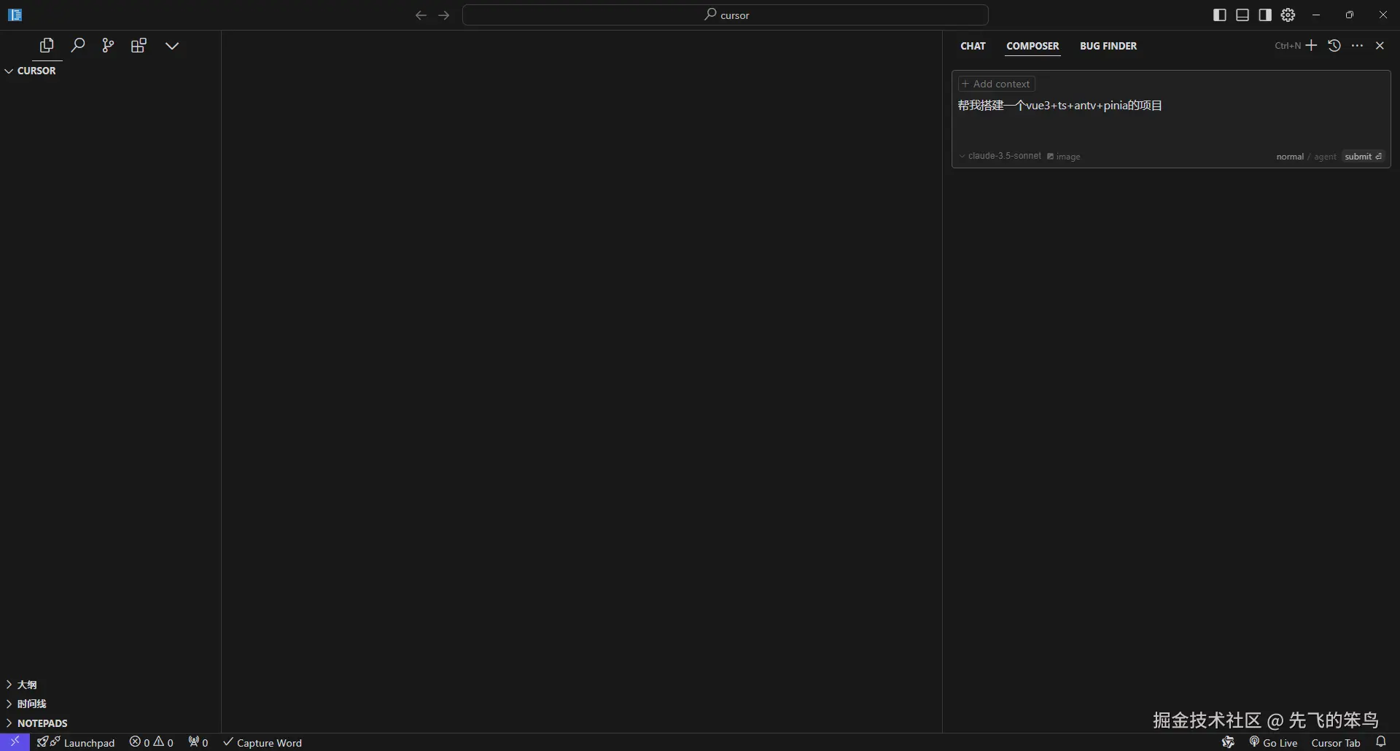This screenshot has height=751, width=1400.
Task: Open the Extensions view
Action: (x=139, y=45)
